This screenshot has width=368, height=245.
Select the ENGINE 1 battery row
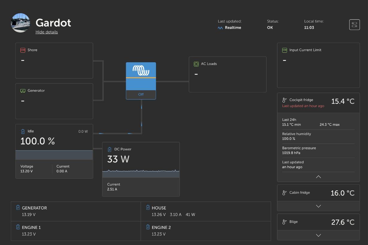tap(76, 231)
